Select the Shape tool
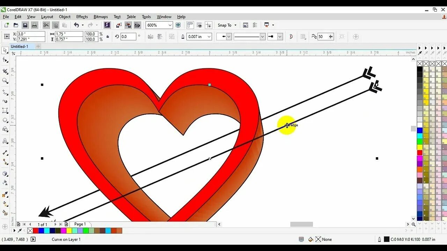447x251 pixels. click(x=5, y=59)
